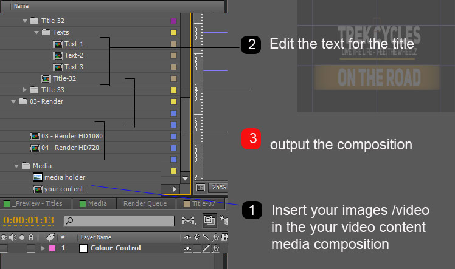
Task: Click the Live Update icon in timeline
Action: [x=209, y=220]
